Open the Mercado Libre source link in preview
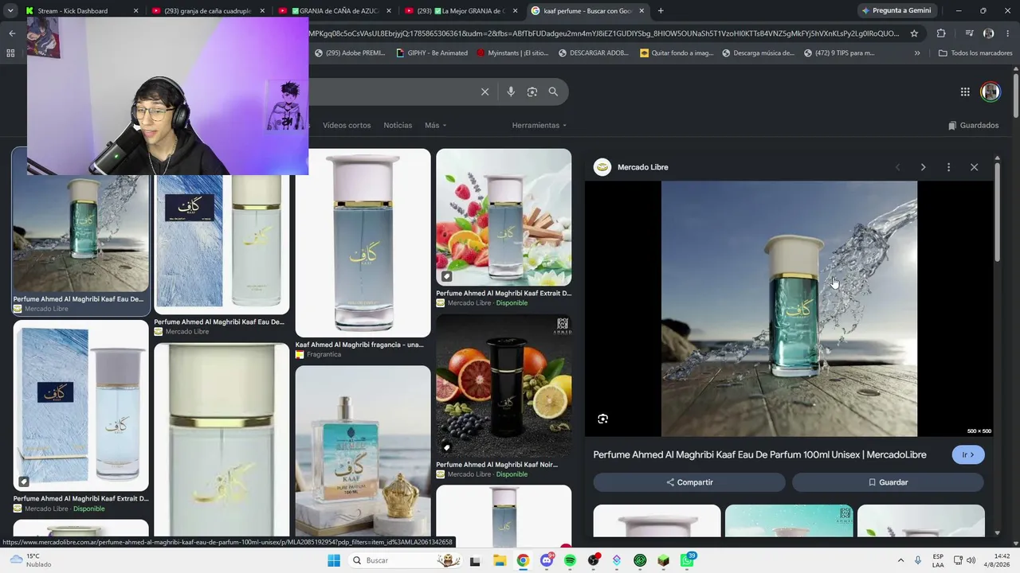Viewport: 1020px width, 573px height. tap(631, 167)
